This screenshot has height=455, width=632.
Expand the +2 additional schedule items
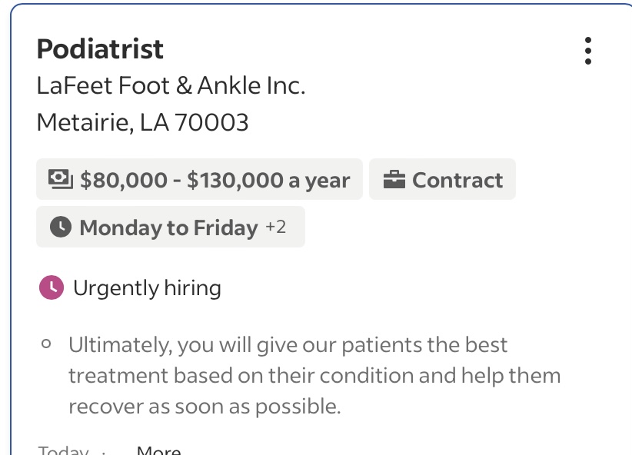click(x=276, y=227)
